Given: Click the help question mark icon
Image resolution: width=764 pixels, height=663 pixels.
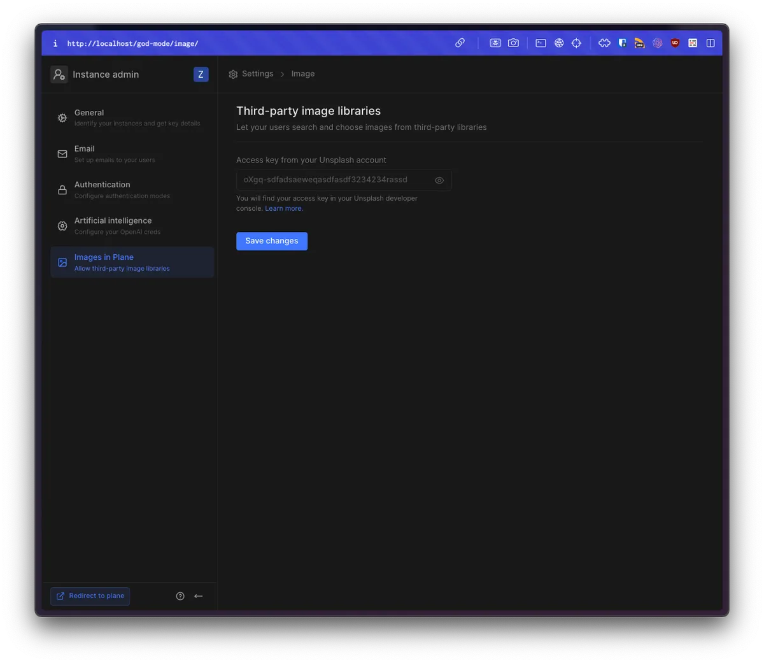Looking at the screenshot, I should point(180,596).
